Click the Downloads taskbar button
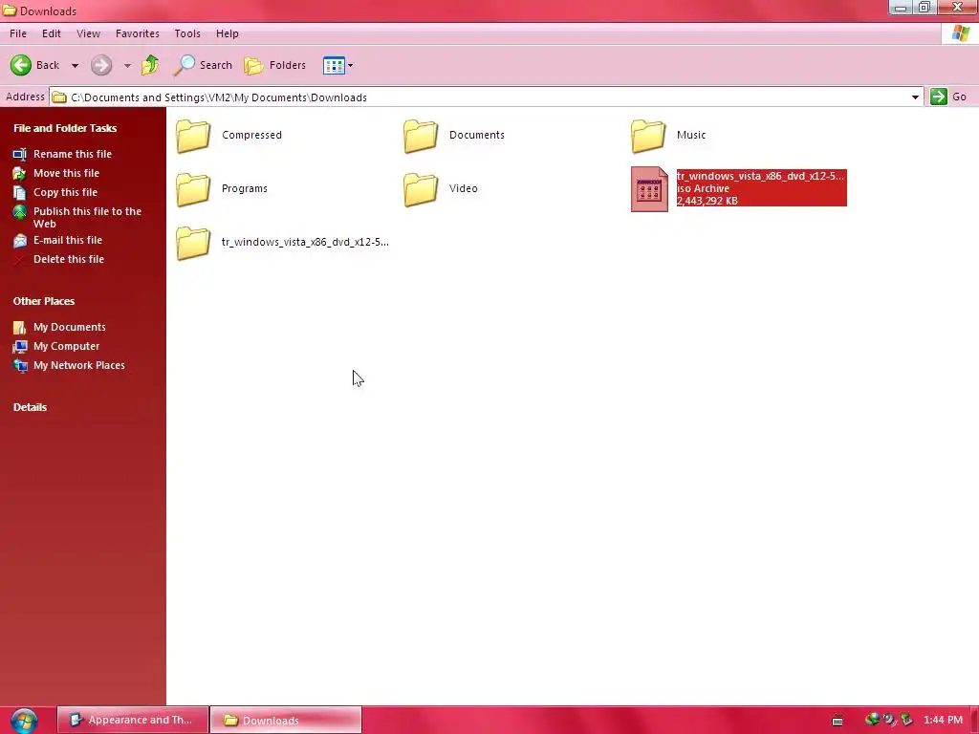Viewport: 979px width, 734px height. click(x=285, y=721)
